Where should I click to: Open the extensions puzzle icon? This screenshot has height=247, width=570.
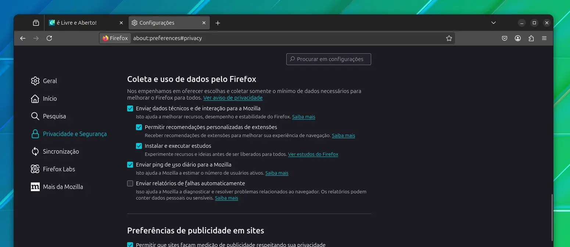click(531, 38)
